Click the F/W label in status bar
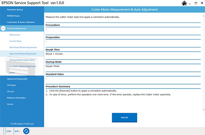Image resolution: width=205 pixels, height=135 pixels. click(9, 131)
